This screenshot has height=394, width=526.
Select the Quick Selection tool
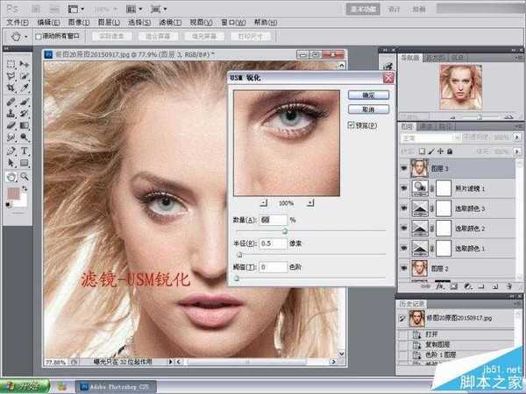[x=25, y=76]
